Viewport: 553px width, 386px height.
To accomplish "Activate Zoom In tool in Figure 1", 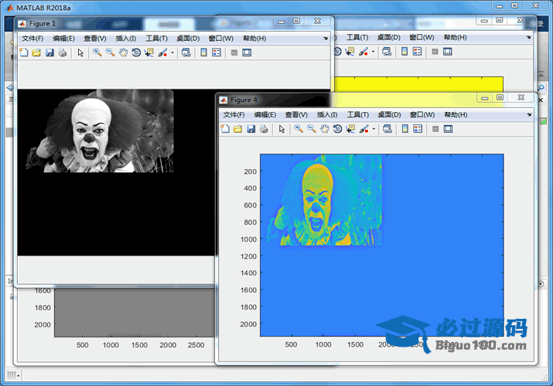I will [x=97, y=52].
